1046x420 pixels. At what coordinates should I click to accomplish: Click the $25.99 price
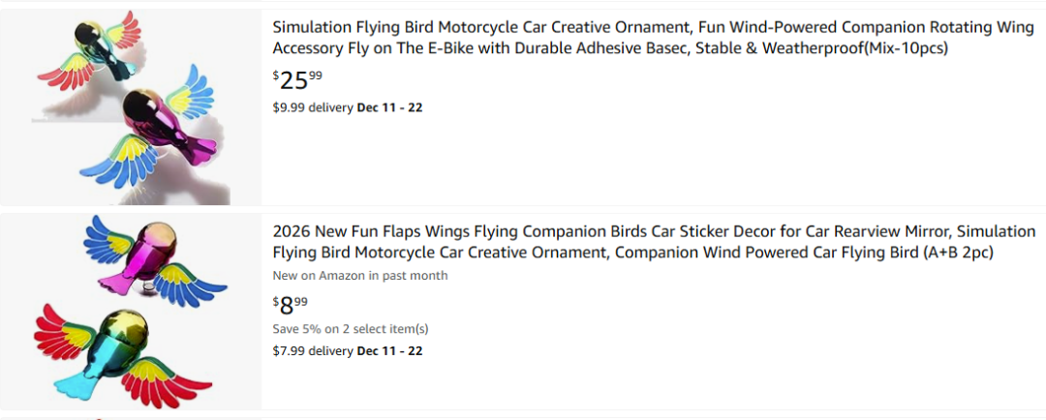coord(297,79)
